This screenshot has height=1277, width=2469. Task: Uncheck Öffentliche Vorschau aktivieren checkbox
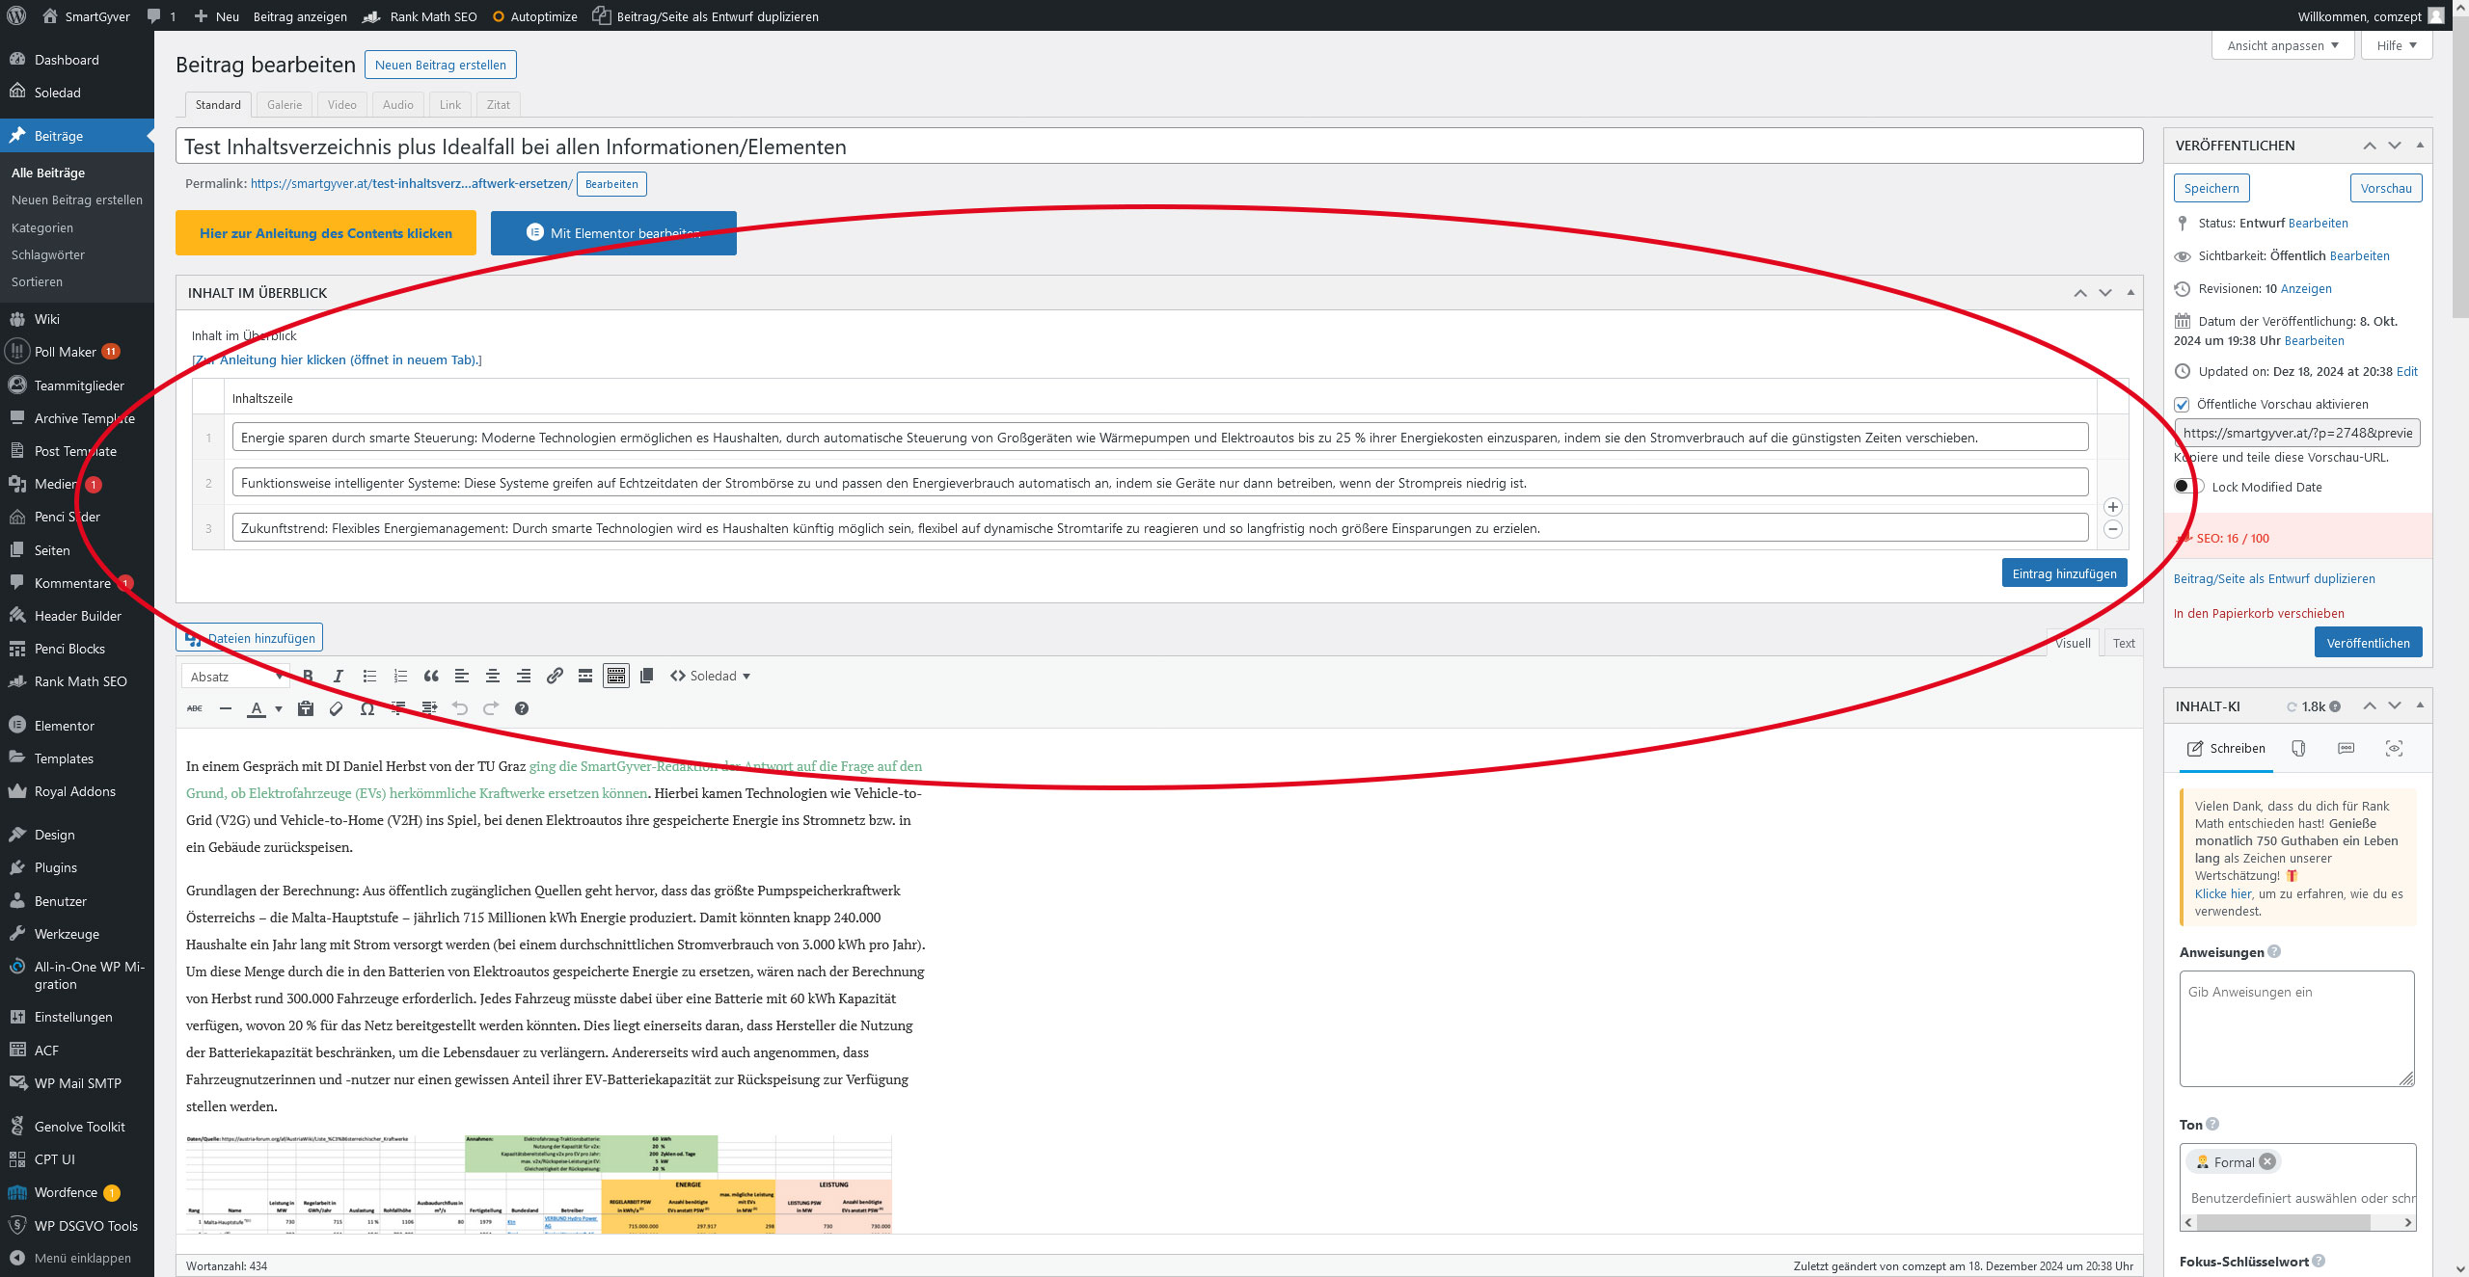[2183, 405]
